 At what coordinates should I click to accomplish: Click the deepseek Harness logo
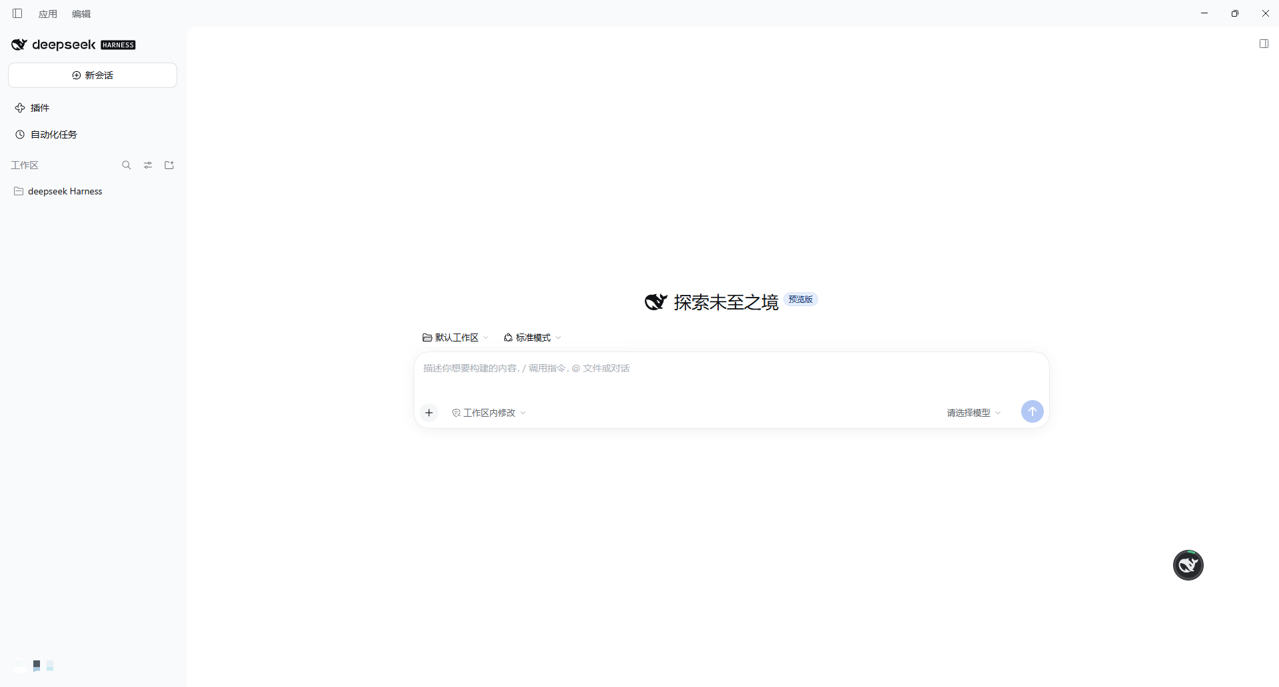(x=73, y=45)
